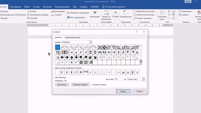Open the Шрифт Wingdings font dropdown

point(90,42)
